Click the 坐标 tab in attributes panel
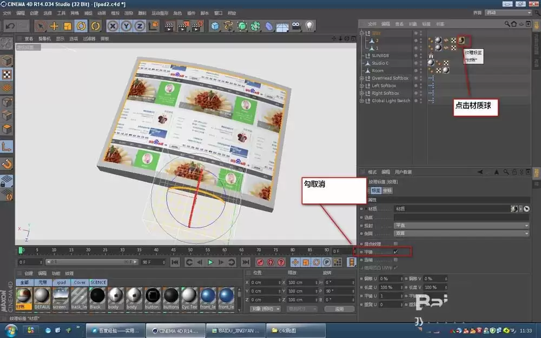Screen dimensions: 541x338 (388, 191)
